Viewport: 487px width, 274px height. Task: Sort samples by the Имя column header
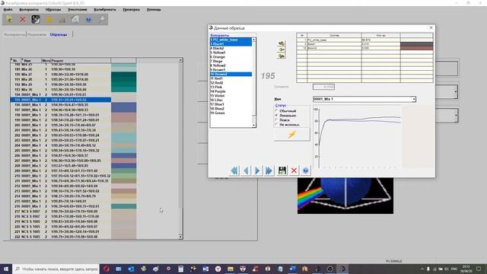(x=31, y=60)
